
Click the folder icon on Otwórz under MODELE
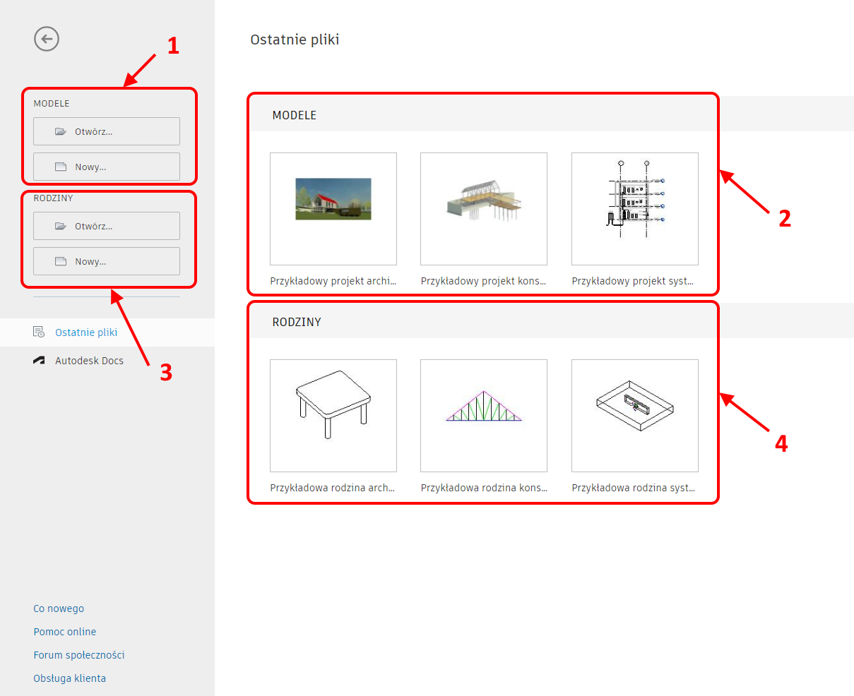coord(61,131)
